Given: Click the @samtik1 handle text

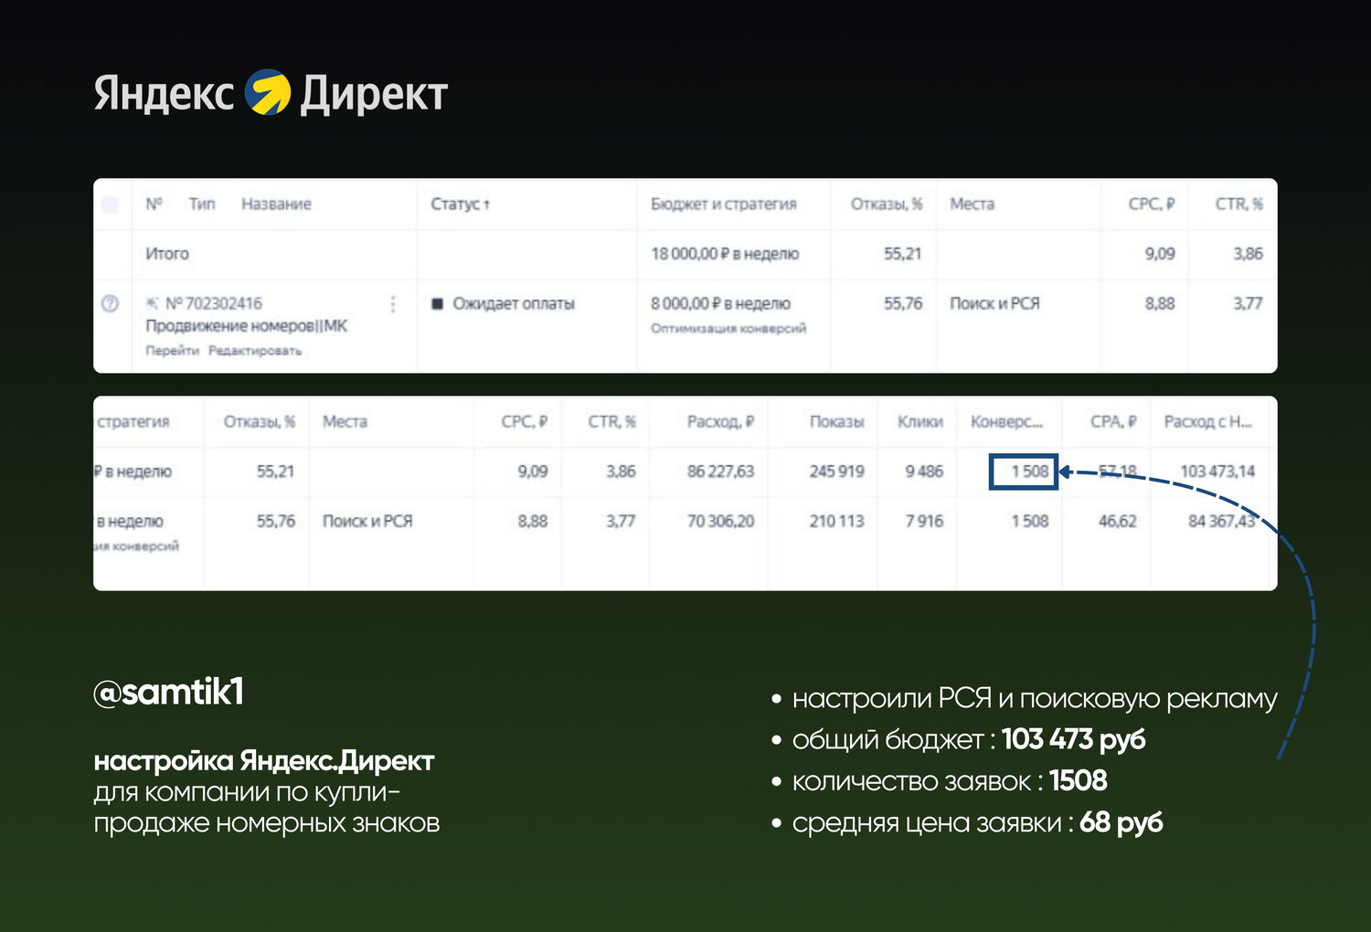Looking at the screenshot, I should coord(169,692).
